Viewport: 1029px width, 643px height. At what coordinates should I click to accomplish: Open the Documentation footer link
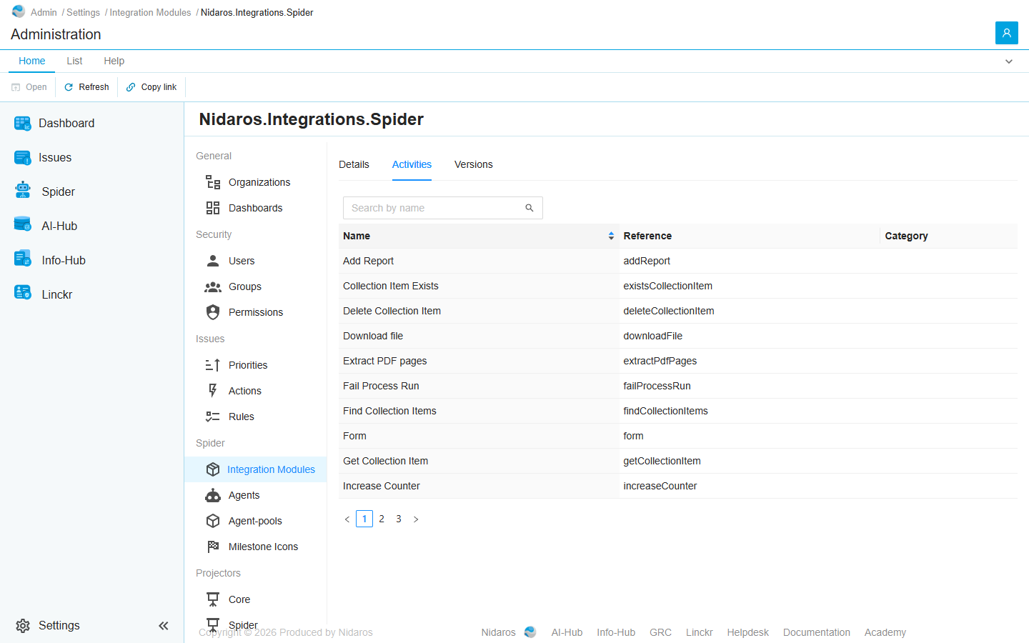tap(817, 632)
